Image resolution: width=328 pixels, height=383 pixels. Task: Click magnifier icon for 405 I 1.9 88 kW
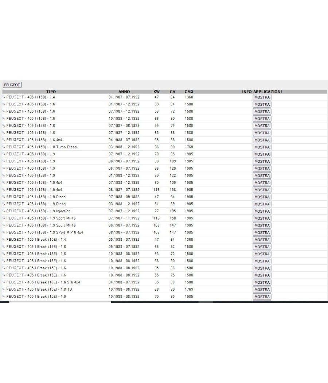4,168
